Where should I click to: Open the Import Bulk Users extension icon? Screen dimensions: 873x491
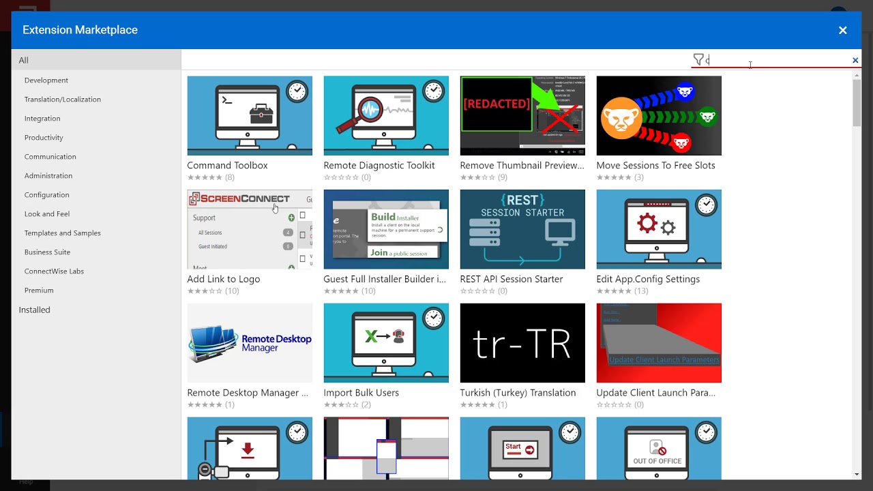(x=386, y=343)
